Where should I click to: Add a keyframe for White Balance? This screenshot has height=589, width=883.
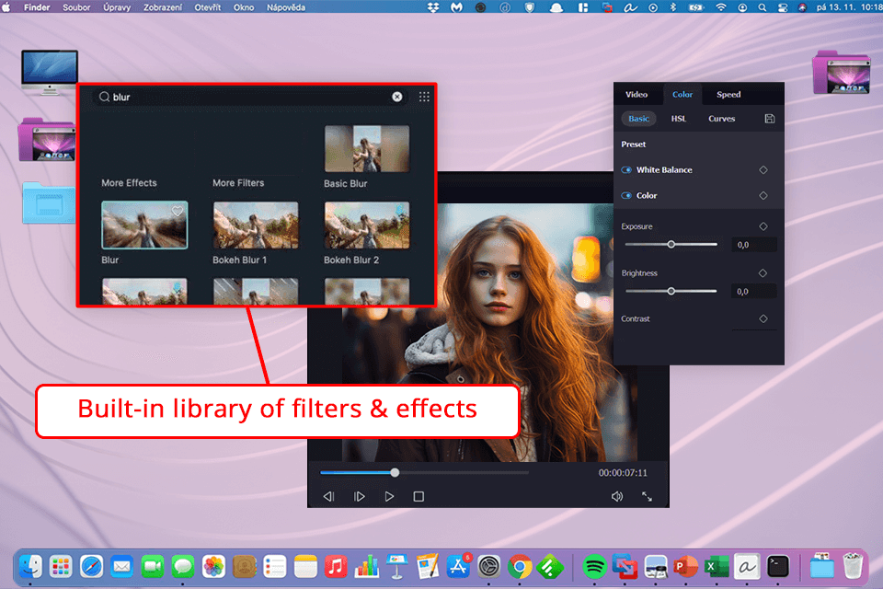click(763, 169)
